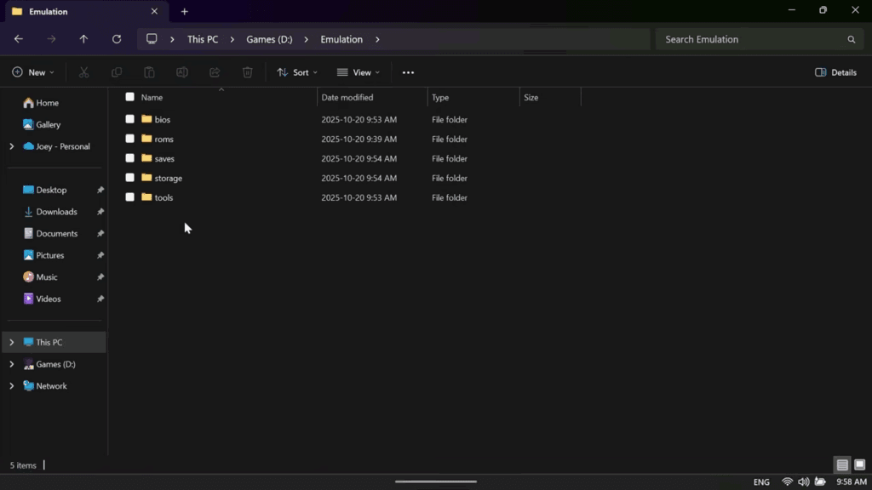Show the Details pane
The height and width of the screenshot is (490, 872).
[x=835, y=72]
